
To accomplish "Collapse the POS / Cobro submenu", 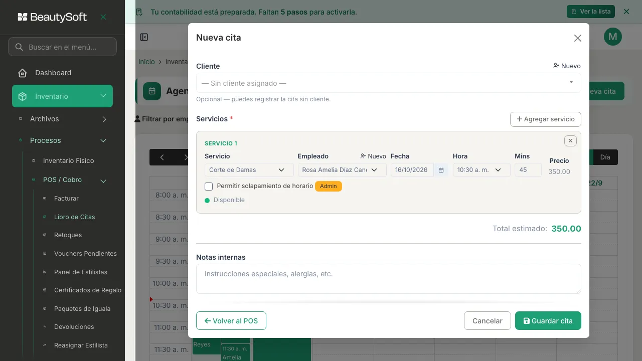I will point(103,180).
